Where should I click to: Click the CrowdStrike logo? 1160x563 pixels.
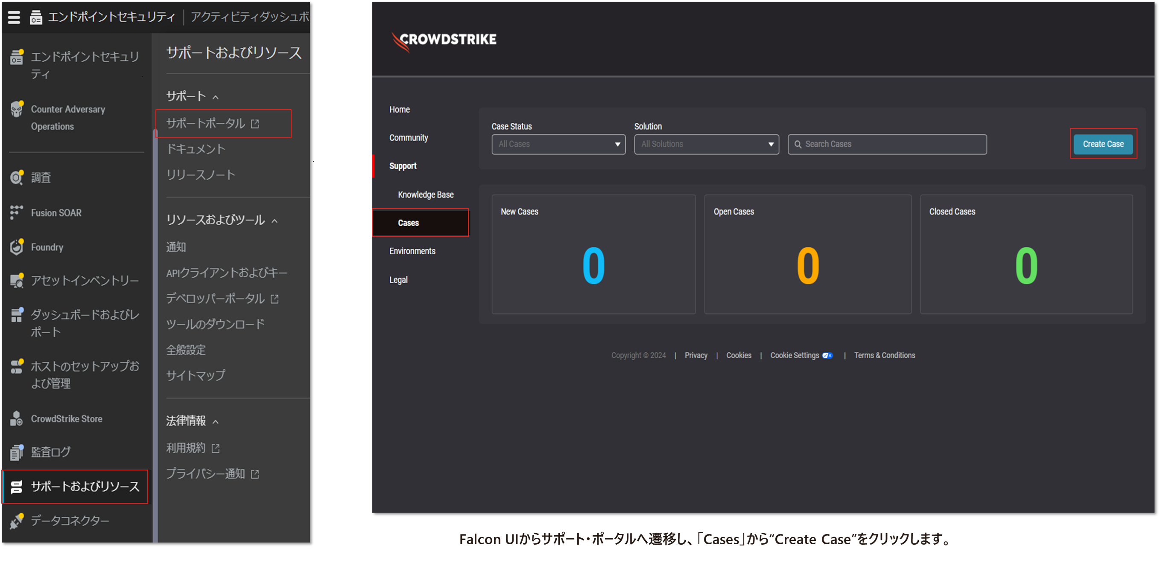pyautogui.click(x=444, y=41)
